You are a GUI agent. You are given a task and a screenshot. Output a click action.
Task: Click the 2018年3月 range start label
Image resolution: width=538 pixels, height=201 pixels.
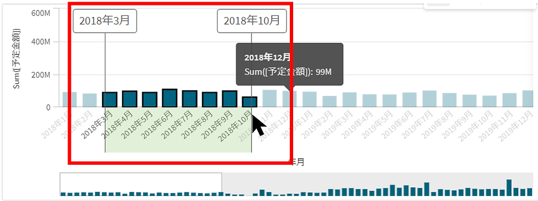pyautogui.click(x=105, y=21)
